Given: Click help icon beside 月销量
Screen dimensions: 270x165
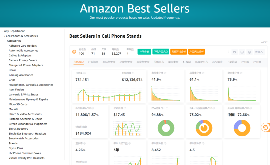Looking at the screenshot, I should tap(84, 73).
